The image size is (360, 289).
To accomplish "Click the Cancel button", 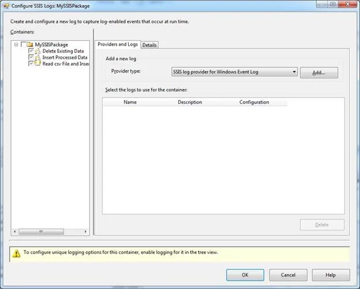I will (x=288, y=275).
